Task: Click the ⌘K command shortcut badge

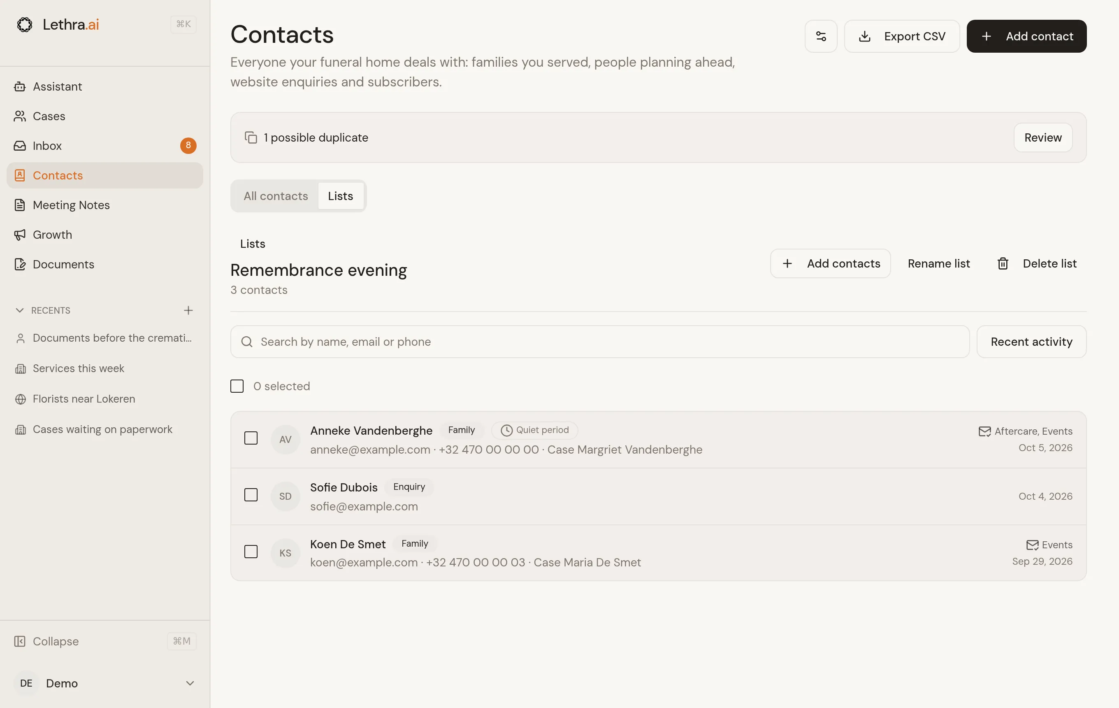Action: 183,24
